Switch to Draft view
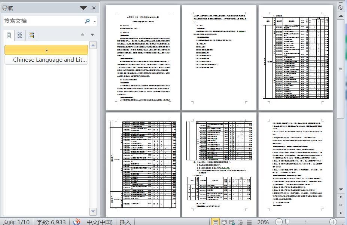The height and width of the screenshot is (225, 347). coord(249,222)
